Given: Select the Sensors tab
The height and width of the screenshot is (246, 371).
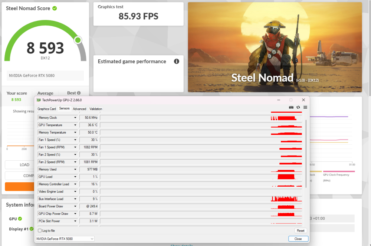Looking at the screenshot, I should tap(64, 108).
